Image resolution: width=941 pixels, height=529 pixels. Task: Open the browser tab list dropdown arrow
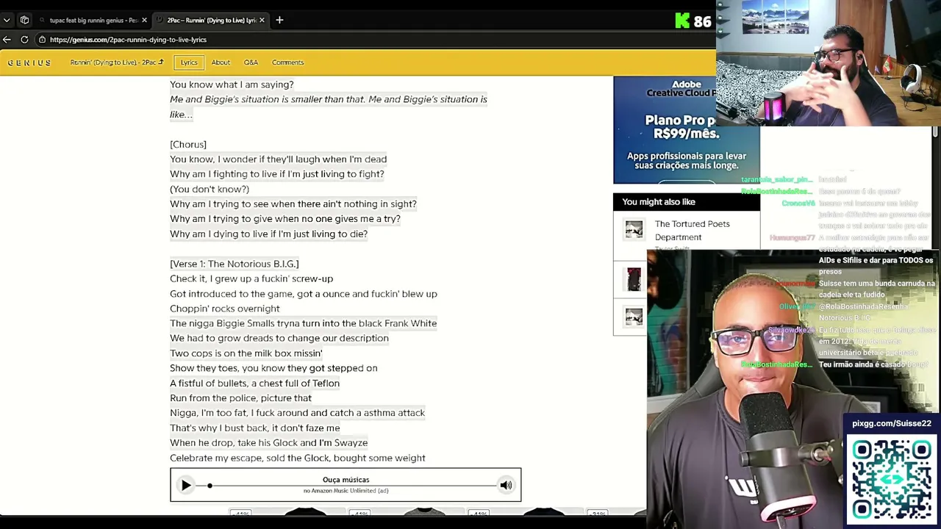[7, 21]
